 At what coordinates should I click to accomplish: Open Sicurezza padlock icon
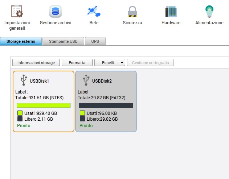(132, 11)
